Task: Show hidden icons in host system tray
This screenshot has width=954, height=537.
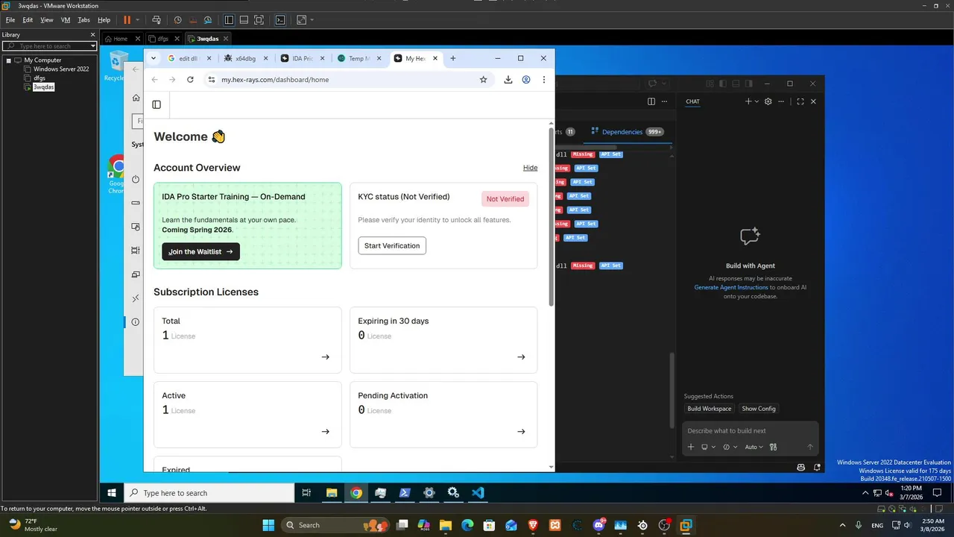Action: coord(843,525)
